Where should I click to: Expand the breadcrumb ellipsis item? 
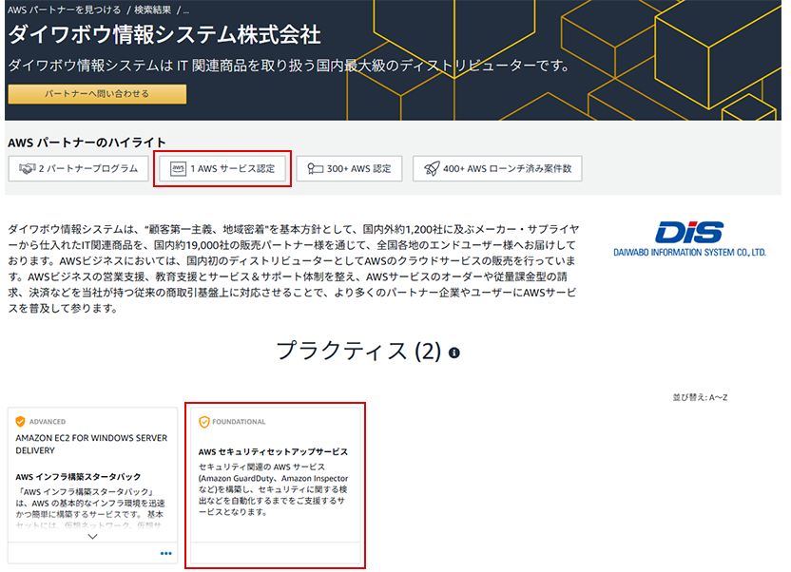coord(186,9)
